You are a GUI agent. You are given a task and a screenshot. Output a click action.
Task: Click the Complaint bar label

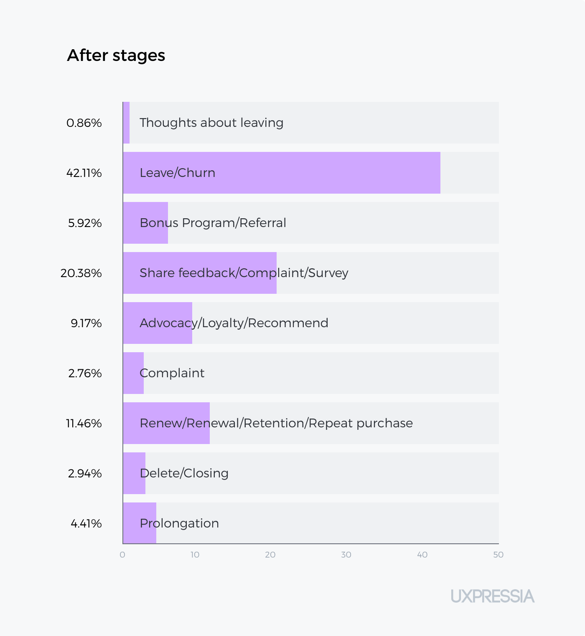click(172, 373)
